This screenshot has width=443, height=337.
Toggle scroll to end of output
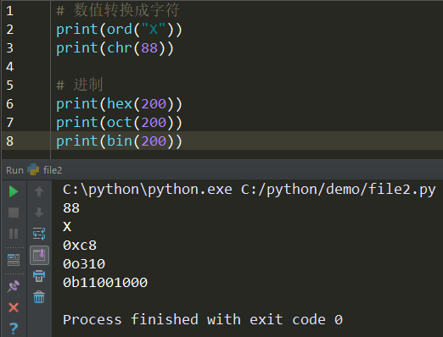point(39,256)
